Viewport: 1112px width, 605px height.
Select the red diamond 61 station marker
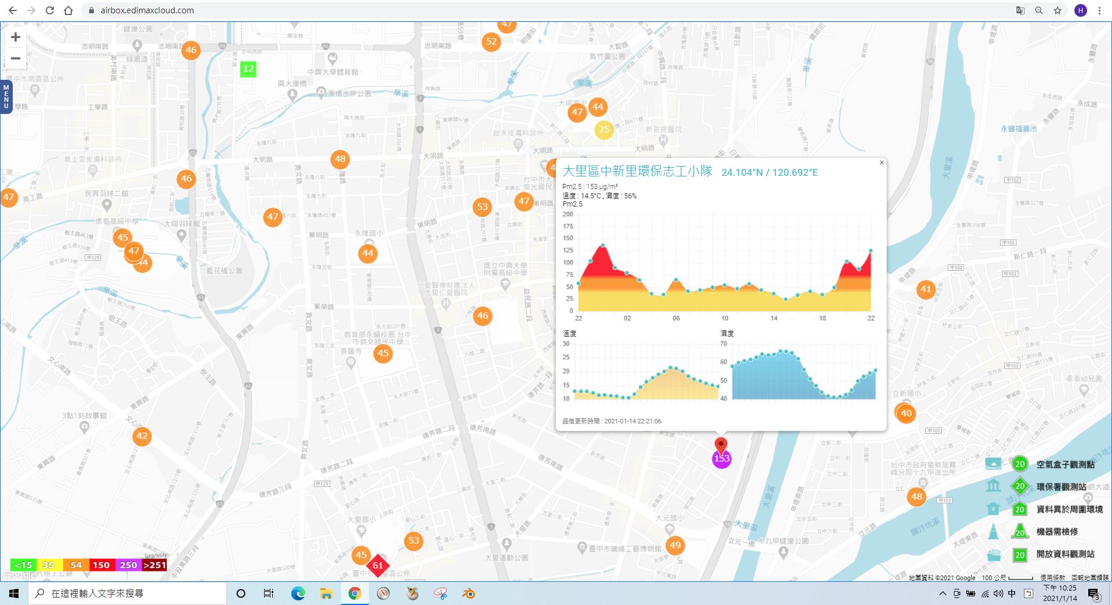pyautogui.click(x=378, y=565)
